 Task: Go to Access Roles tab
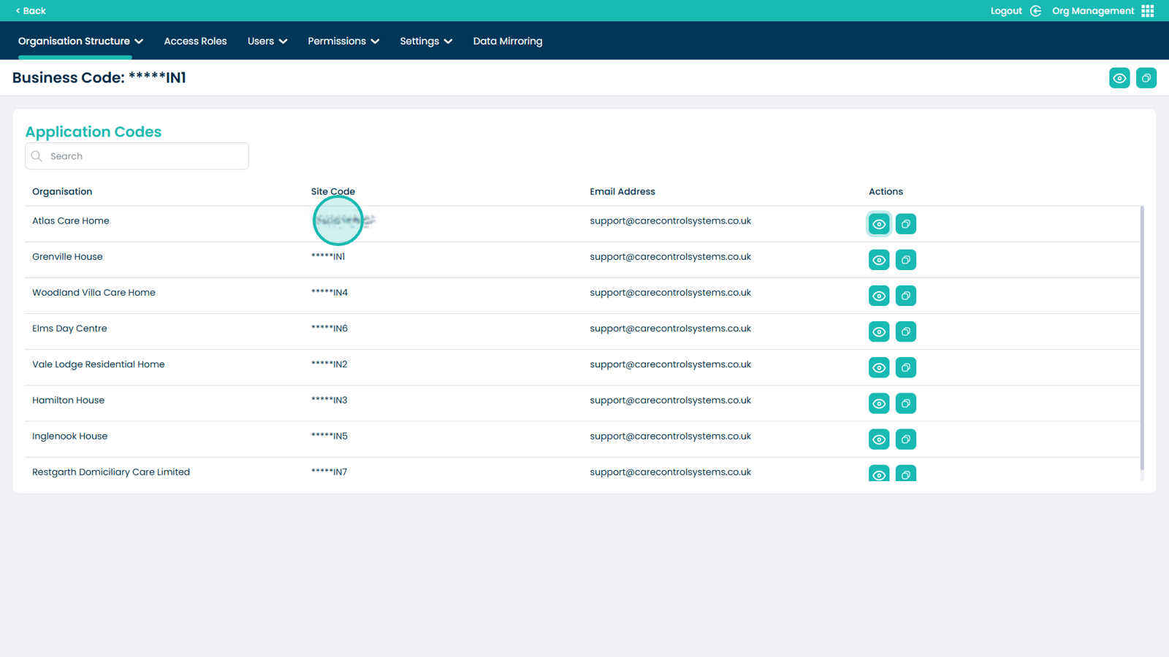pyautogui.click(x=195, y=41)
